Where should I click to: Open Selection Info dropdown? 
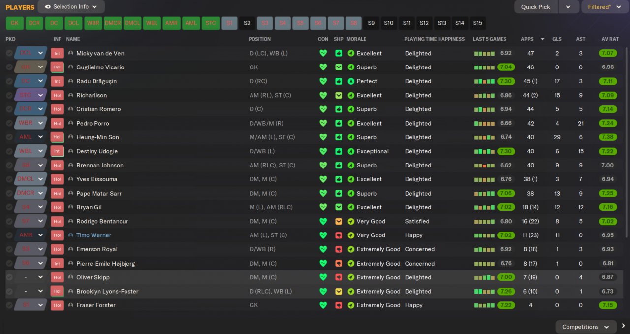click(x=71, y=7)
